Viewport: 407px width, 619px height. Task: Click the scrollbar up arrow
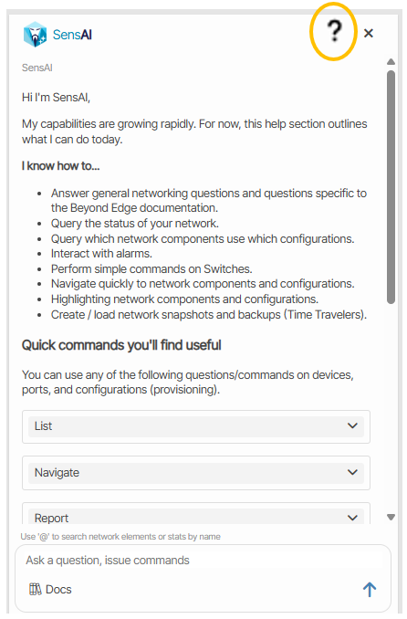[x=391, y=61]
